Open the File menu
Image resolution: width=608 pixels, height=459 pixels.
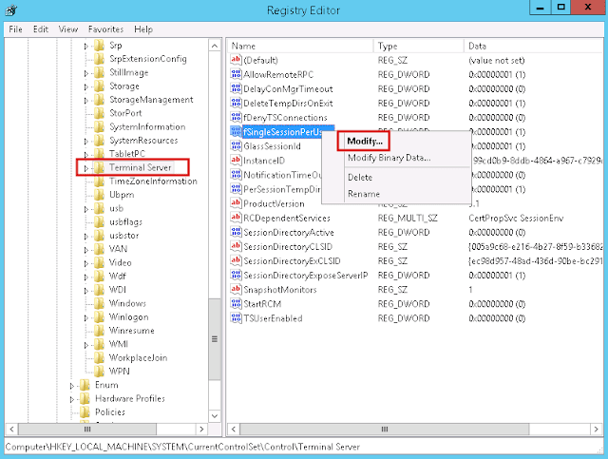coord(15,29)
